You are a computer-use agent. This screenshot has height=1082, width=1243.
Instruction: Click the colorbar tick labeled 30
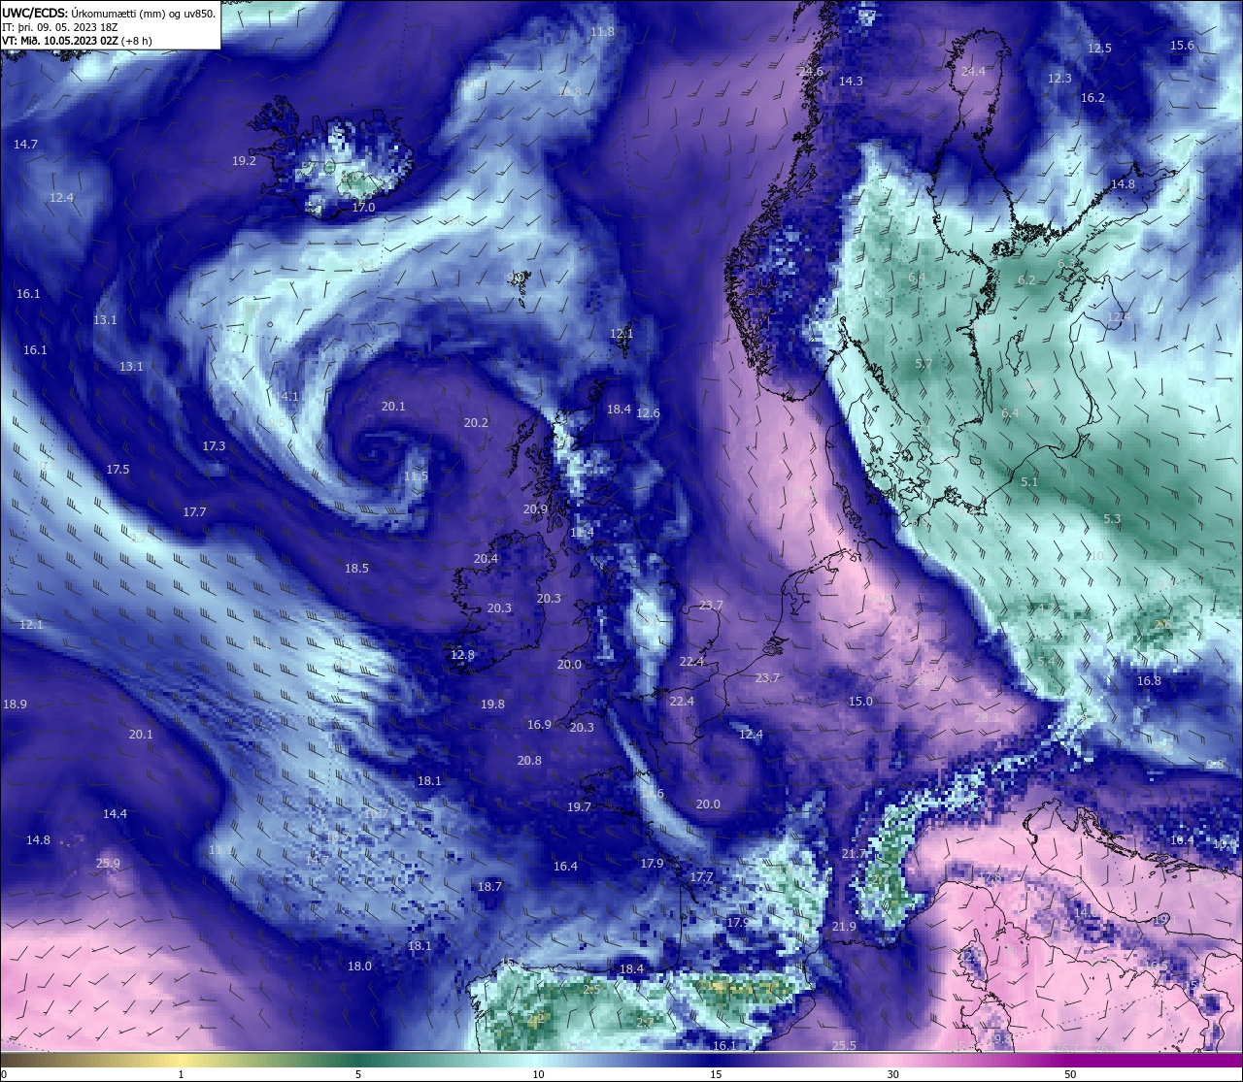coord(892,1074)
